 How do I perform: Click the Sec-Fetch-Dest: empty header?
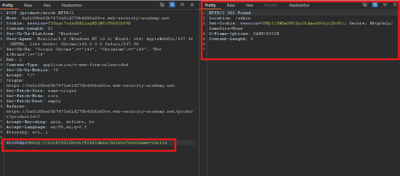[33, 101]
